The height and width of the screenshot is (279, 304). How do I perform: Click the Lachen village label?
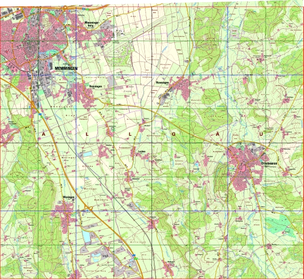[x=141, y=151]
